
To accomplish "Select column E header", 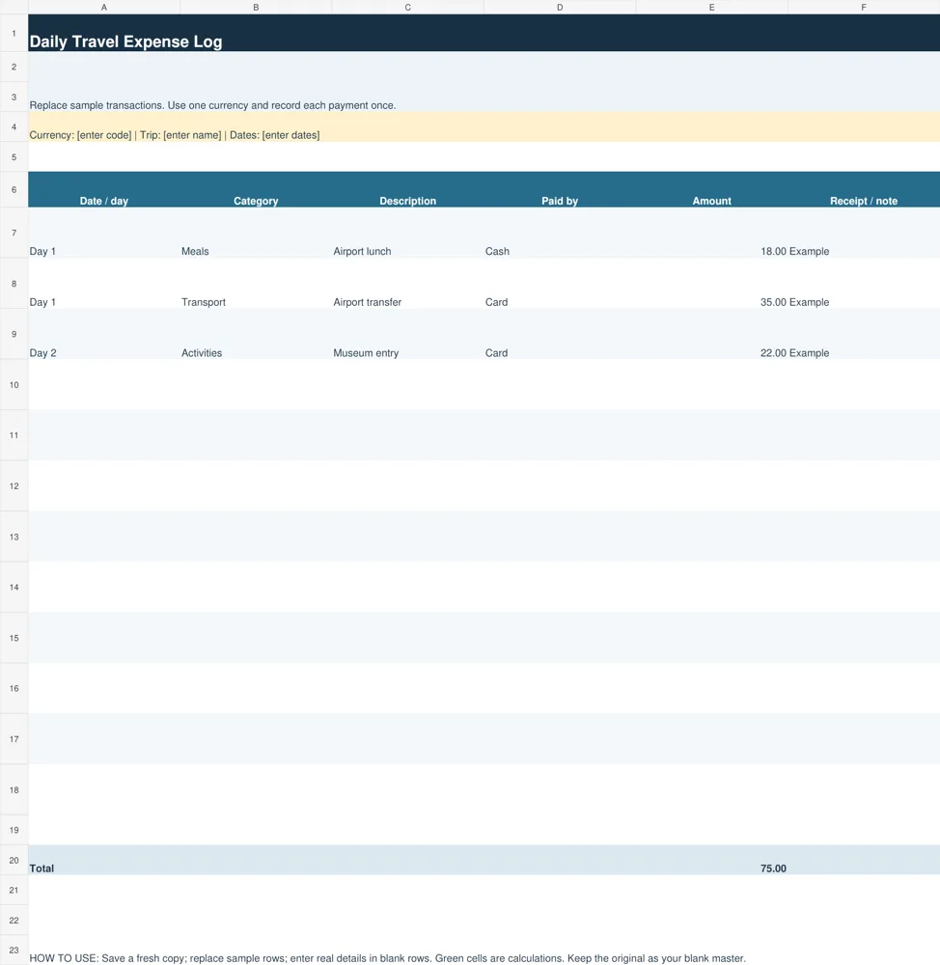I will (x=711, y=8).
